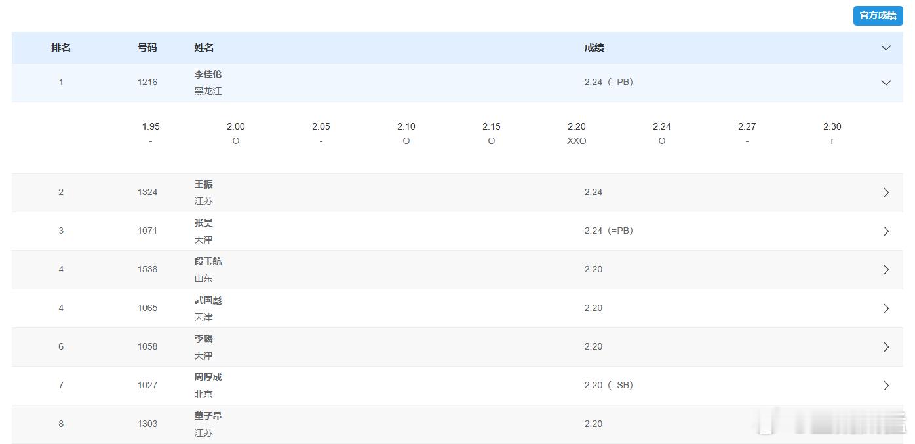
Task: Select bib number 1071
Action: click(x=147, y=231)
